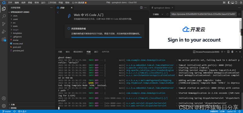Click the focus mode icon in title bar
Screen dimensions: 243x113
click(224, 3)
